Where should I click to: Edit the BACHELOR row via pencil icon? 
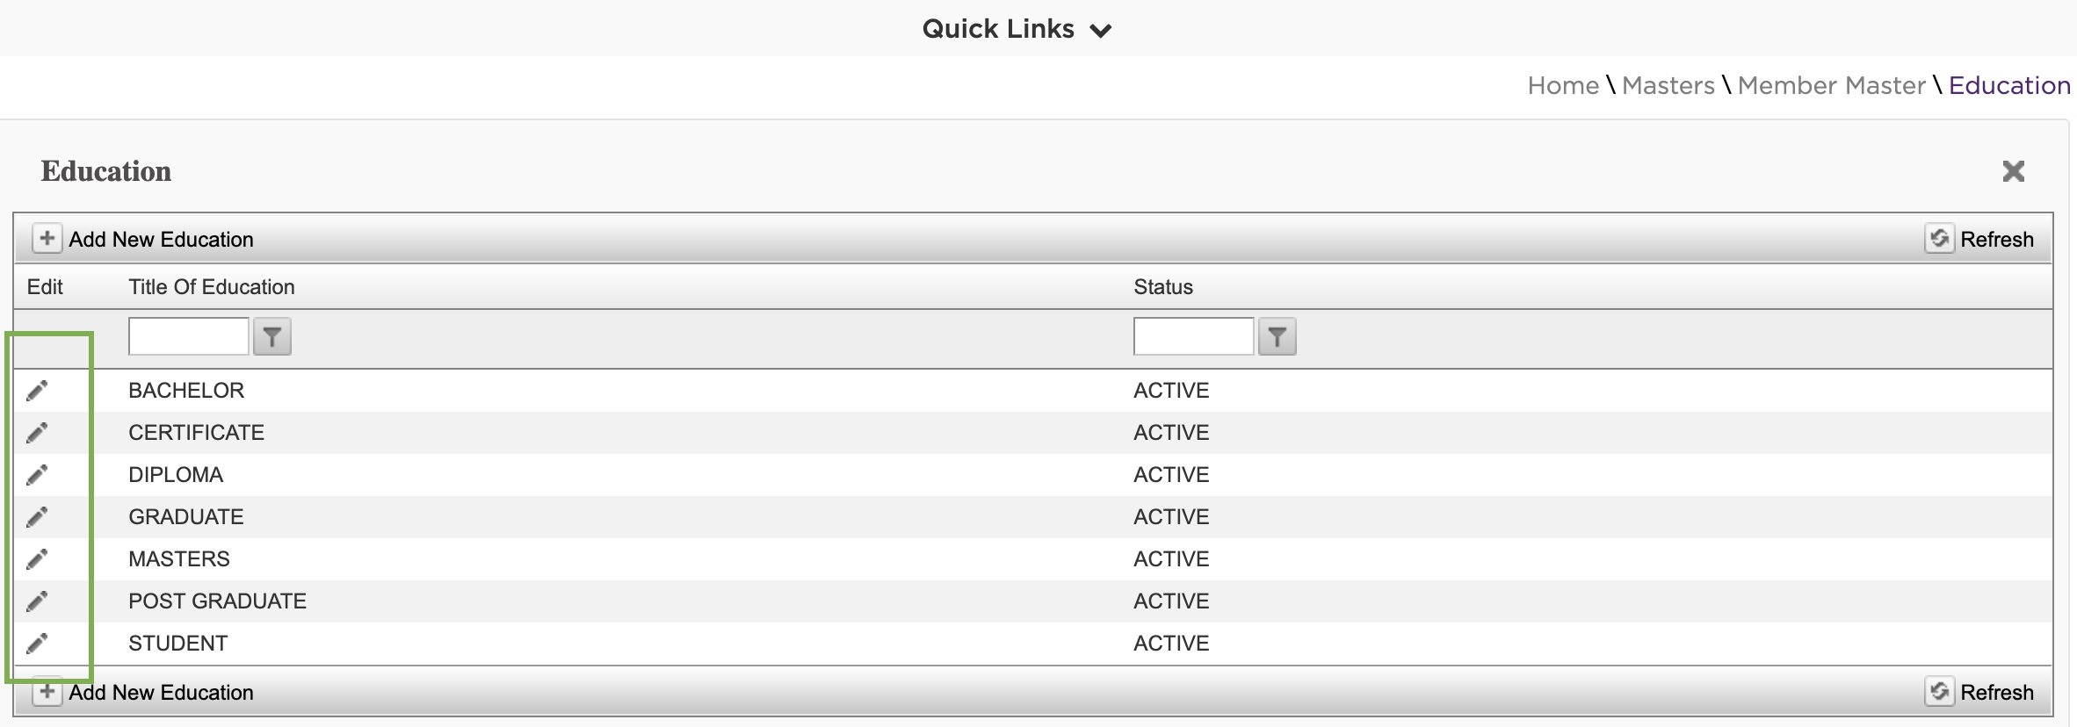(37, 391)
